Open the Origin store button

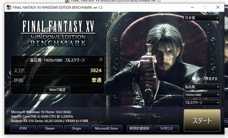pyautogui.click(x=77, y=128)
